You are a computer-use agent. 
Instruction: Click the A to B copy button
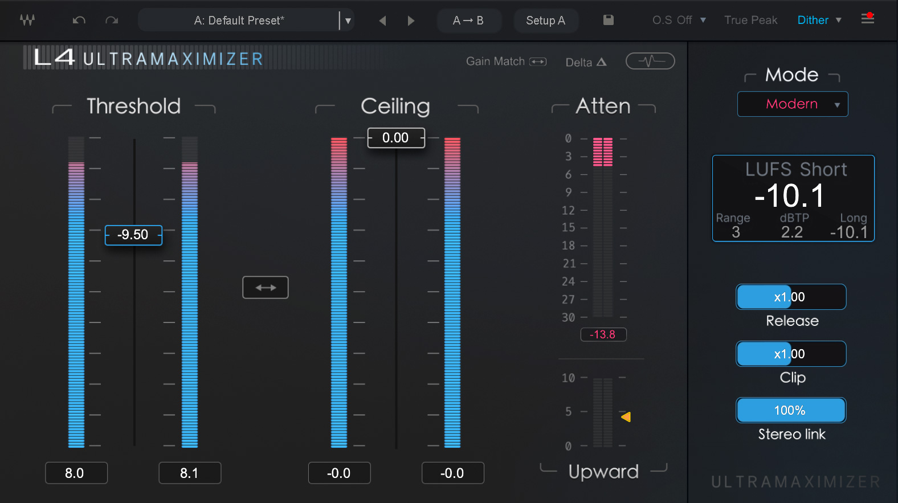click(x=468, y=21)
